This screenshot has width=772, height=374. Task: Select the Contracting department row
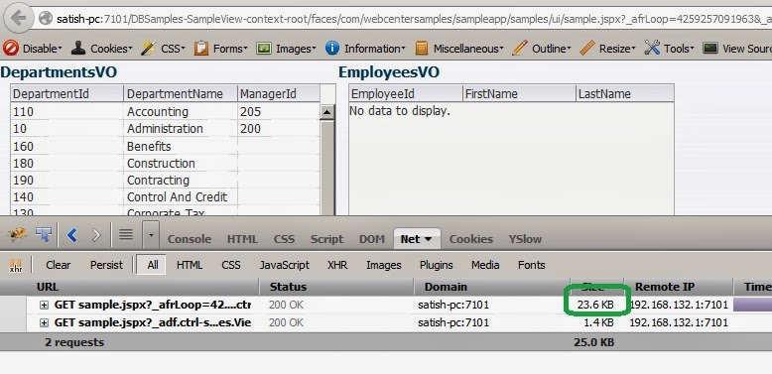pyautogui.click(x=165, y=181)
